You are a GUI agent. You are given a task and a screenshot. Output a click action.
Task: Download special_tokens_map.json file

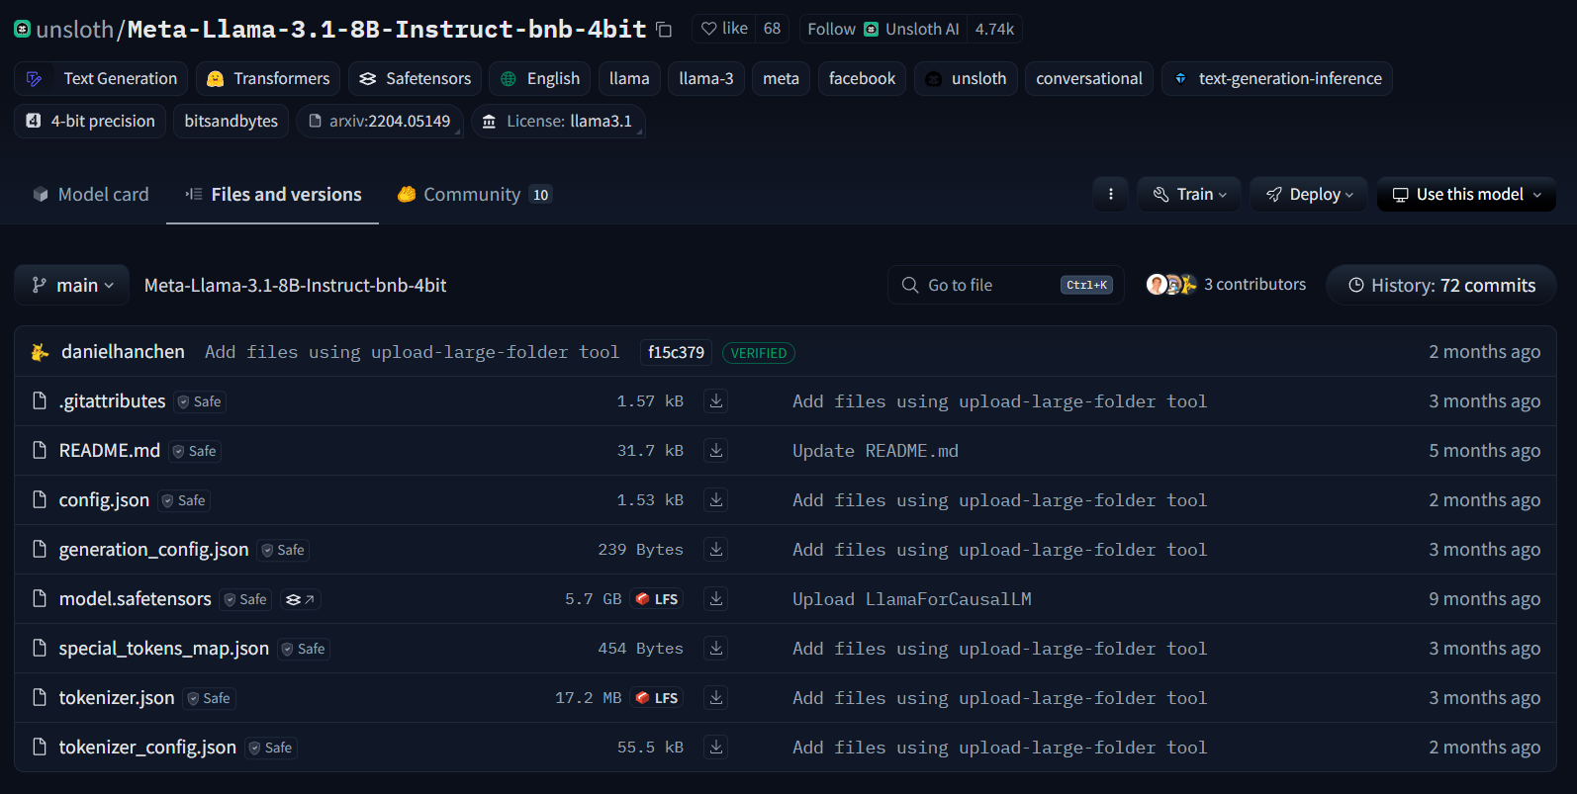click(x=716, y=648)
